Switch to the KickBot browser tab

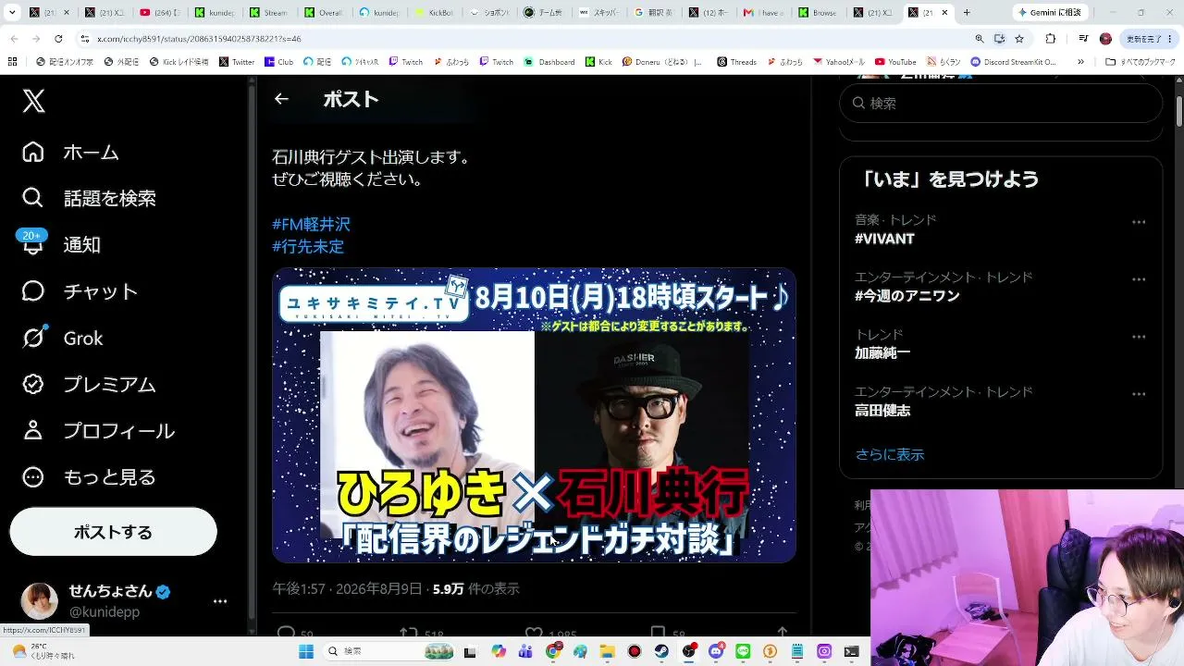coord(437,13)
